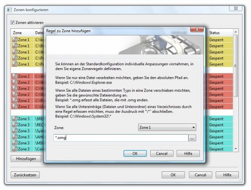Click the Zonen konfigurieren window title icon
The image size is (251, 190).
pyautogui.click(x=10, y=10)
